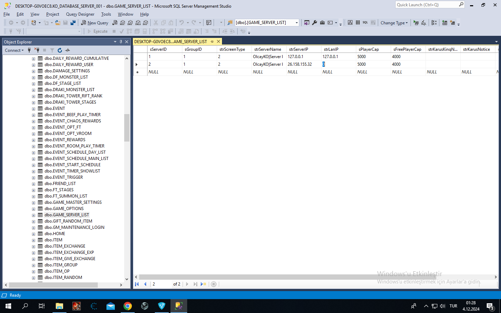Click the Properties wrench icon
The height and width of the screenshot is (313, 501).
click(x=315, y=23)
